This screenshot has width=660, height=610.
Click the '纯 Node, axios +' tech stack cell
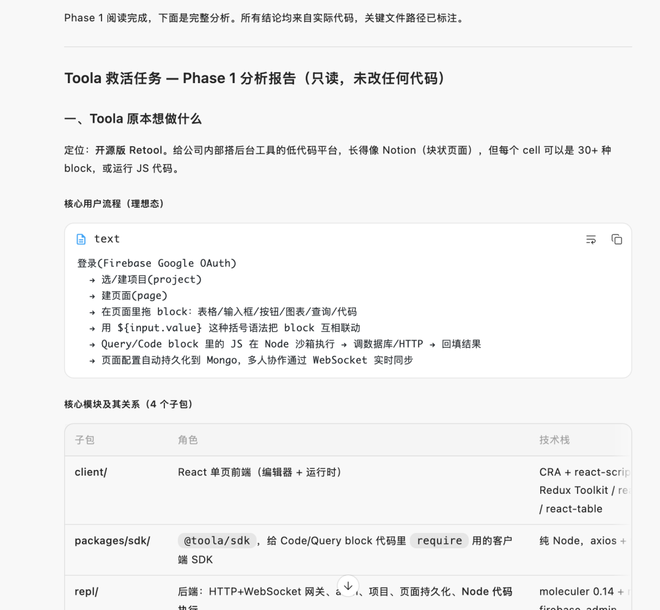click(x=583, y=541)
